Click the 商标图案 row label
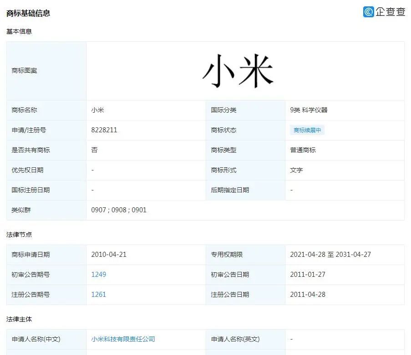Viewport: 411px width, 355px height. (24, 71)
